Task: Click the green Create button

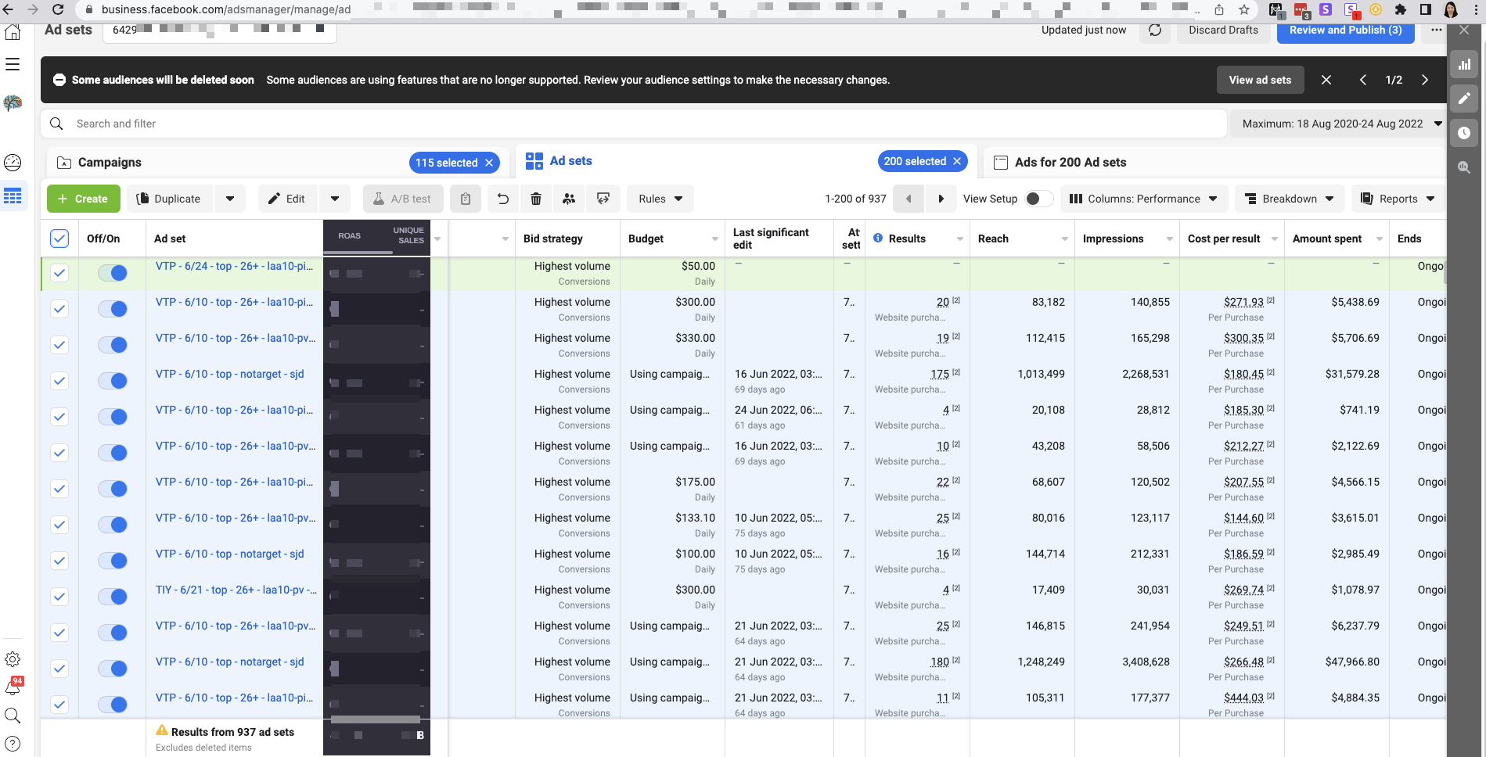Action: (83, 199)
